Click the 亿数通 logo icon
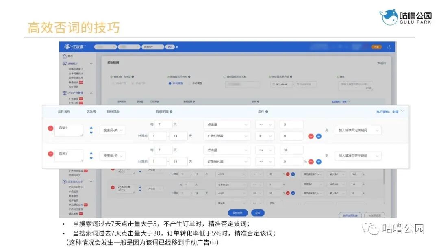439x248 pixels. pos(67,46)
